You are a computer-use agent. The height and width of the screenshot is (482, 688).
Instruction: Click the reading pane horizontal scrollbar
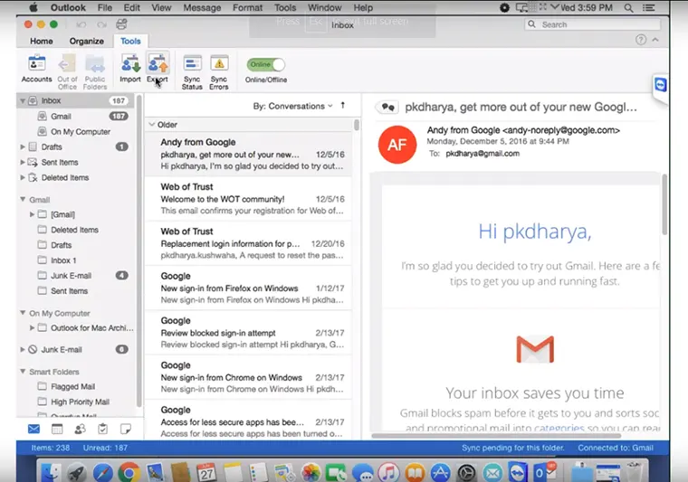pyautogui.click(x=496, y=436)
